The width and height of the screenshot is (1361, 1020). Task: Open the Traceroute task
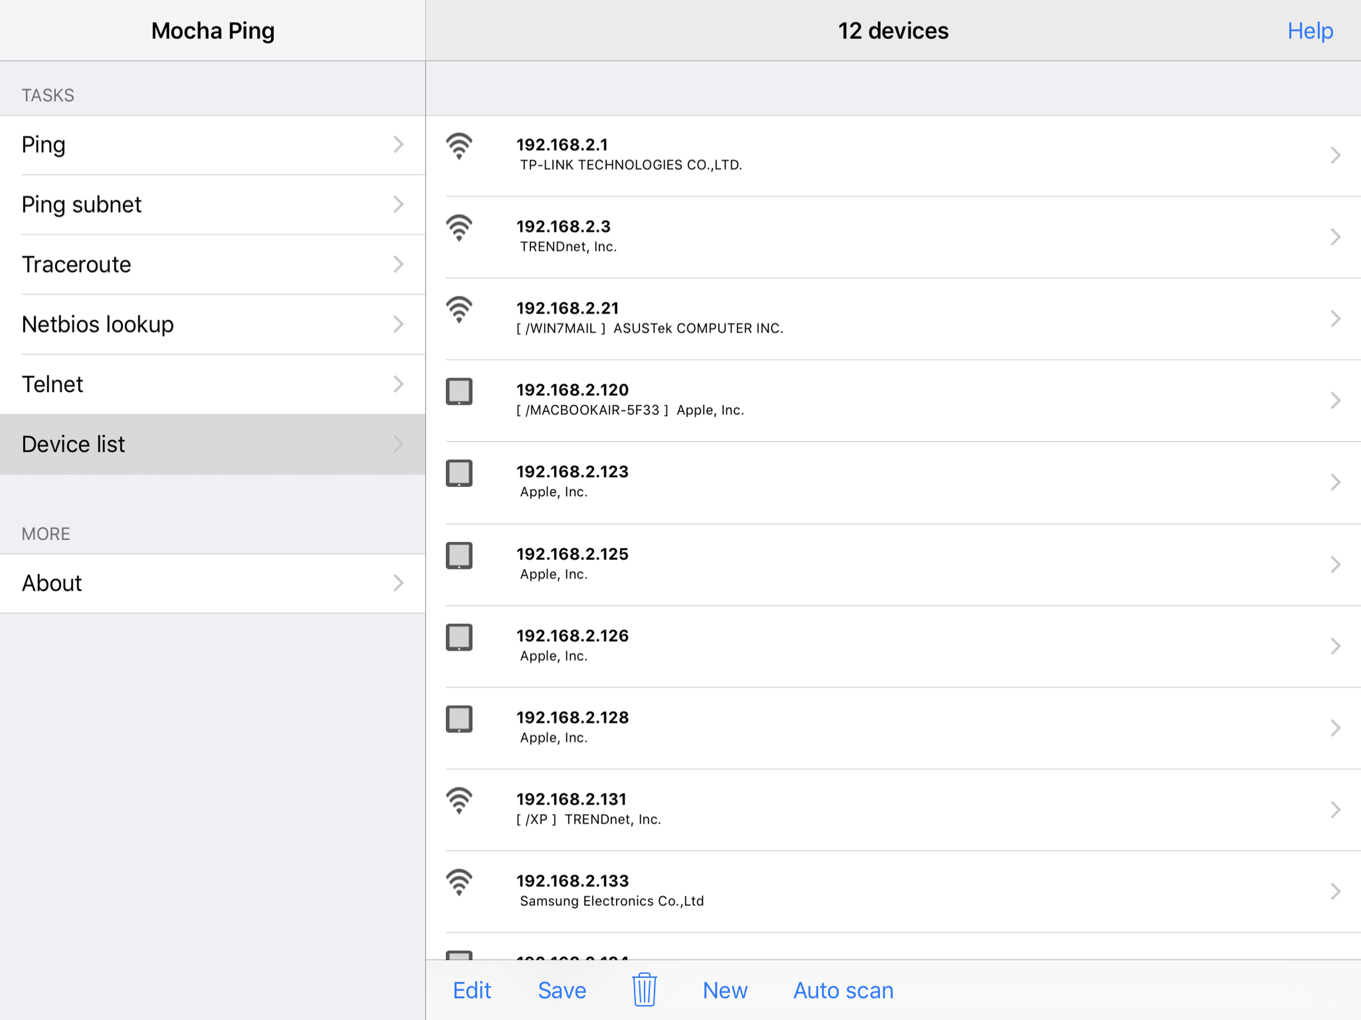point(212,264)
